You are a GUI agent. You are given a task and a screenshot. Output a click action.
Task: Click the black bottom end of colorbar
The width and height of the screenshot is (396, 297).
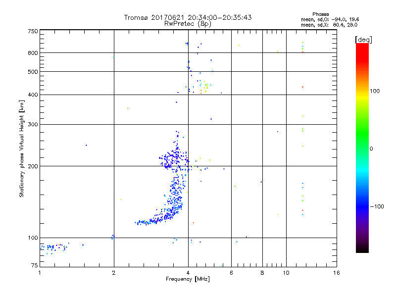[x=362, y=249]
